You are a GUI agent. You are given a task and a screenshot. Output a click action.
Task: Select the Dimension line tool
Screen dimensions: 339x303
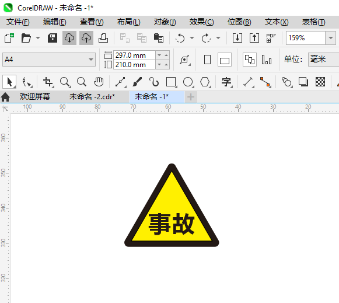(248, 82)
